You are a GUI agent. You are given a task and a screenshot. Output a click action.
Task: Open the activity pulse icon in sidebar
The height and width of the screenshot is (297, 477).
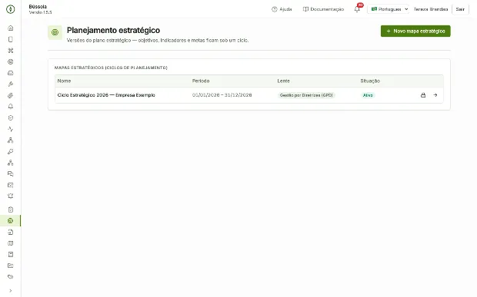coord(10,129)
